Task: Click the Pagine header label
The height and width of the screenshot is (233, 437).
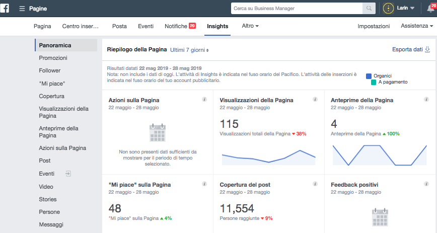Action: [38, 9]
